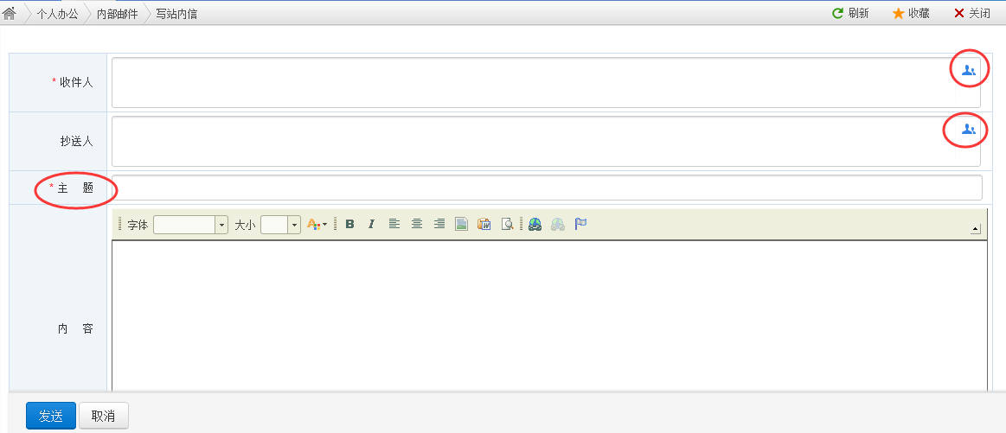Open CC (抄送人) contact picker icon
The height and width of the screenshot is (433, 1006).
pyautogui.click(x=969, y=130)
